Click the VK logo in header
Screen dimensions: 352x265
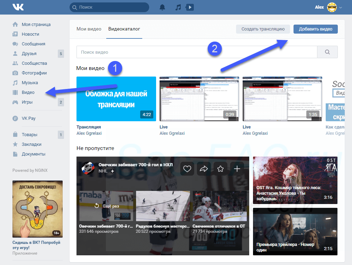pos(18,7)
